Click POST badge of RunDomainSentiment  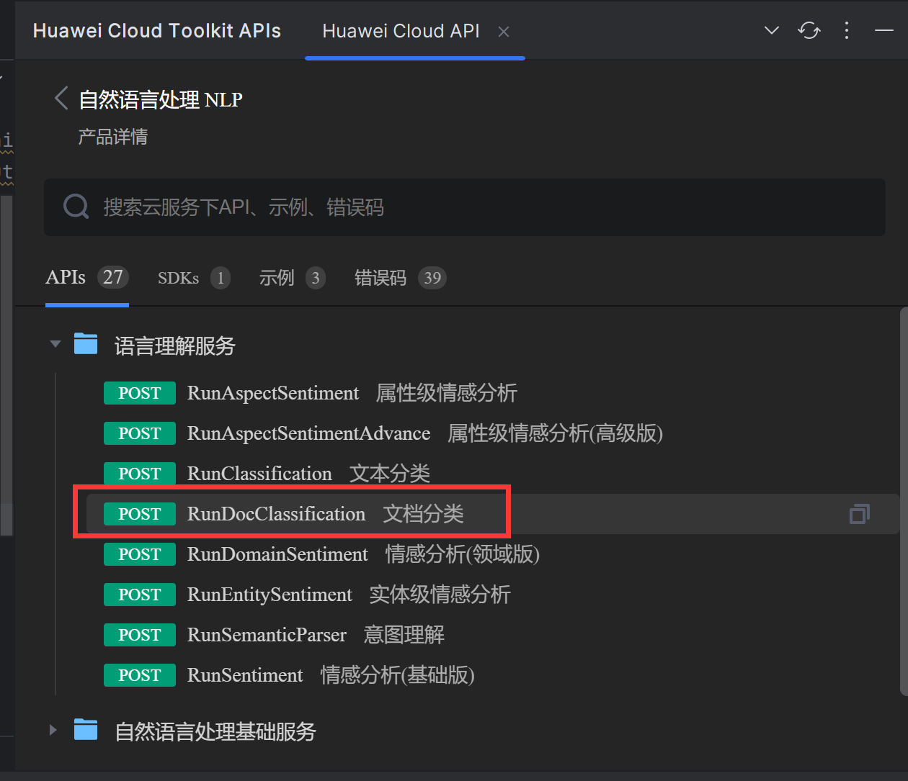140,554
